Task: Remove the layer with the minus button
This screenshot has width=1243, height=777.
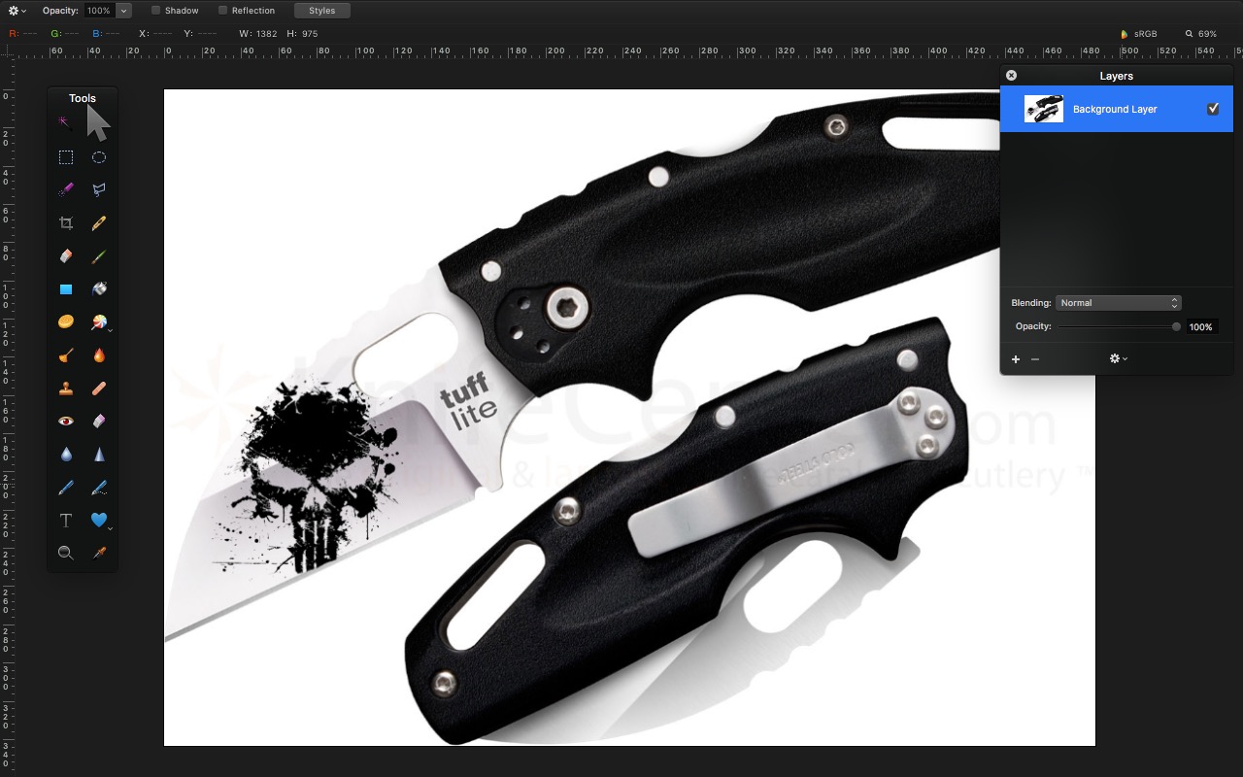Action: [x=1035, y=359]
